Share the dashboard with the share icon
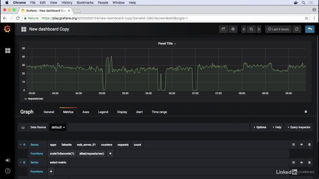This screenshot has height=179, width=319. [x=223, y=29]
